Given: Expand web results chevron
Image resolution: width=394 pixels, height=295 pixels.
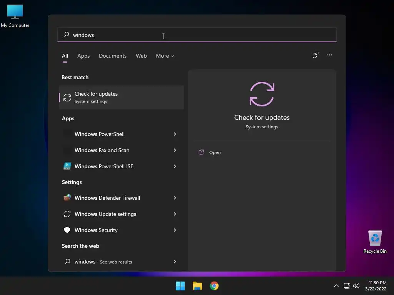Looking at the screenshot, I should (175, 262).
